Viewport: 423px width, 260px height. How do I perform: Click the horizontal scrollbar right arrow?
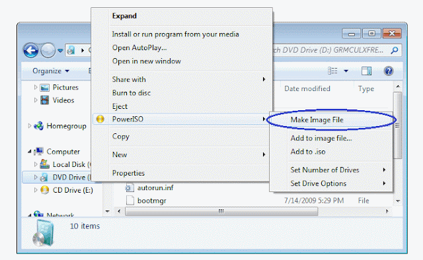[x=387, y=211]
